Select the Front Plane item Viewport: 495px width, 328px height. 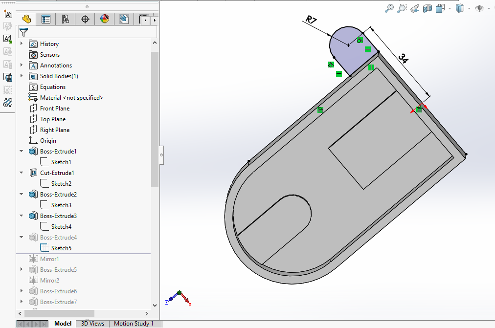pyautogui.click(x=54, y=109)
